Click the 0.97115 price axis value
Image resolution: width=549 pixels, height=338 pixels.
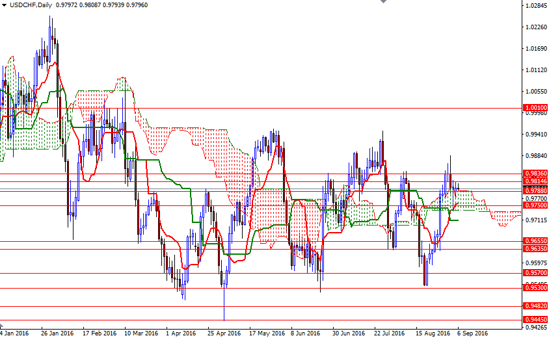pyautogui.click(x=537, y=220)
